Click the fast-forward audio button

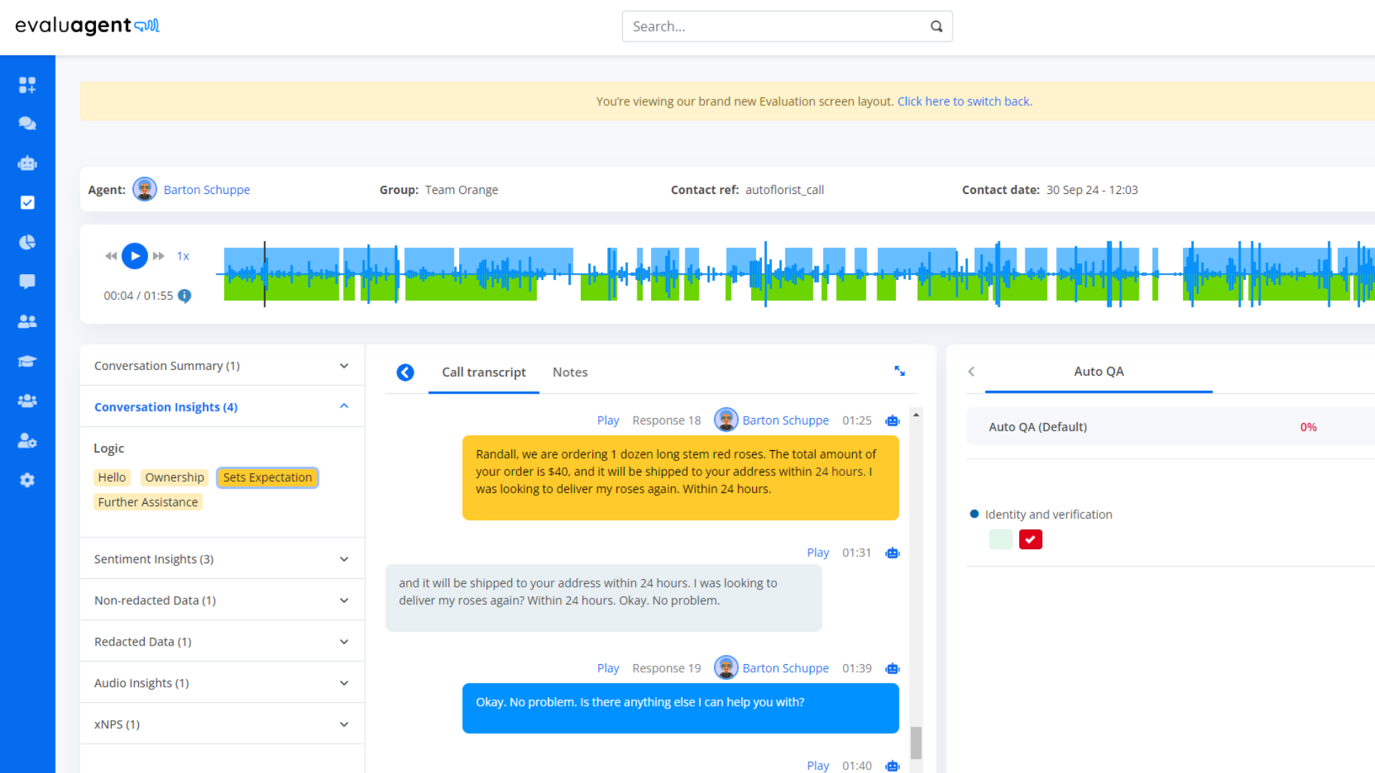coord(159,256)
